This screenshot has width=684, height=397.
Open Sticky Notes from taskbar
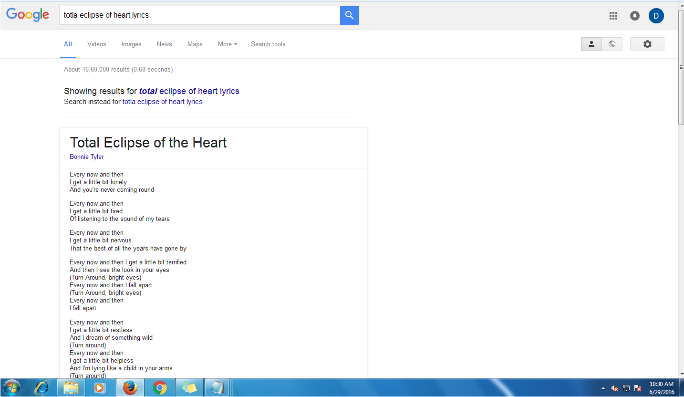pyautogui.click(x=189, y=388)
